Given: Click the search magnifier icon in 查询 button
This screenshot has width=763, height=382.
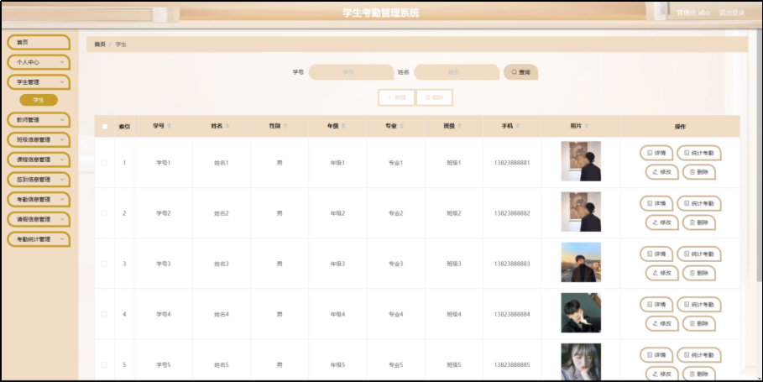Looking at the screenshot, I should tap(514, 72).
